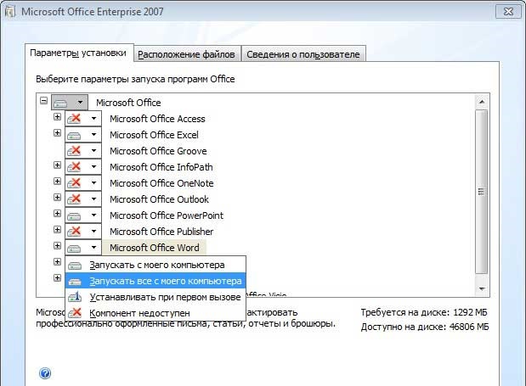The image size is (526, 386).
Task: Collapse the Microsoft Office root node
Action: coord(43,100)
